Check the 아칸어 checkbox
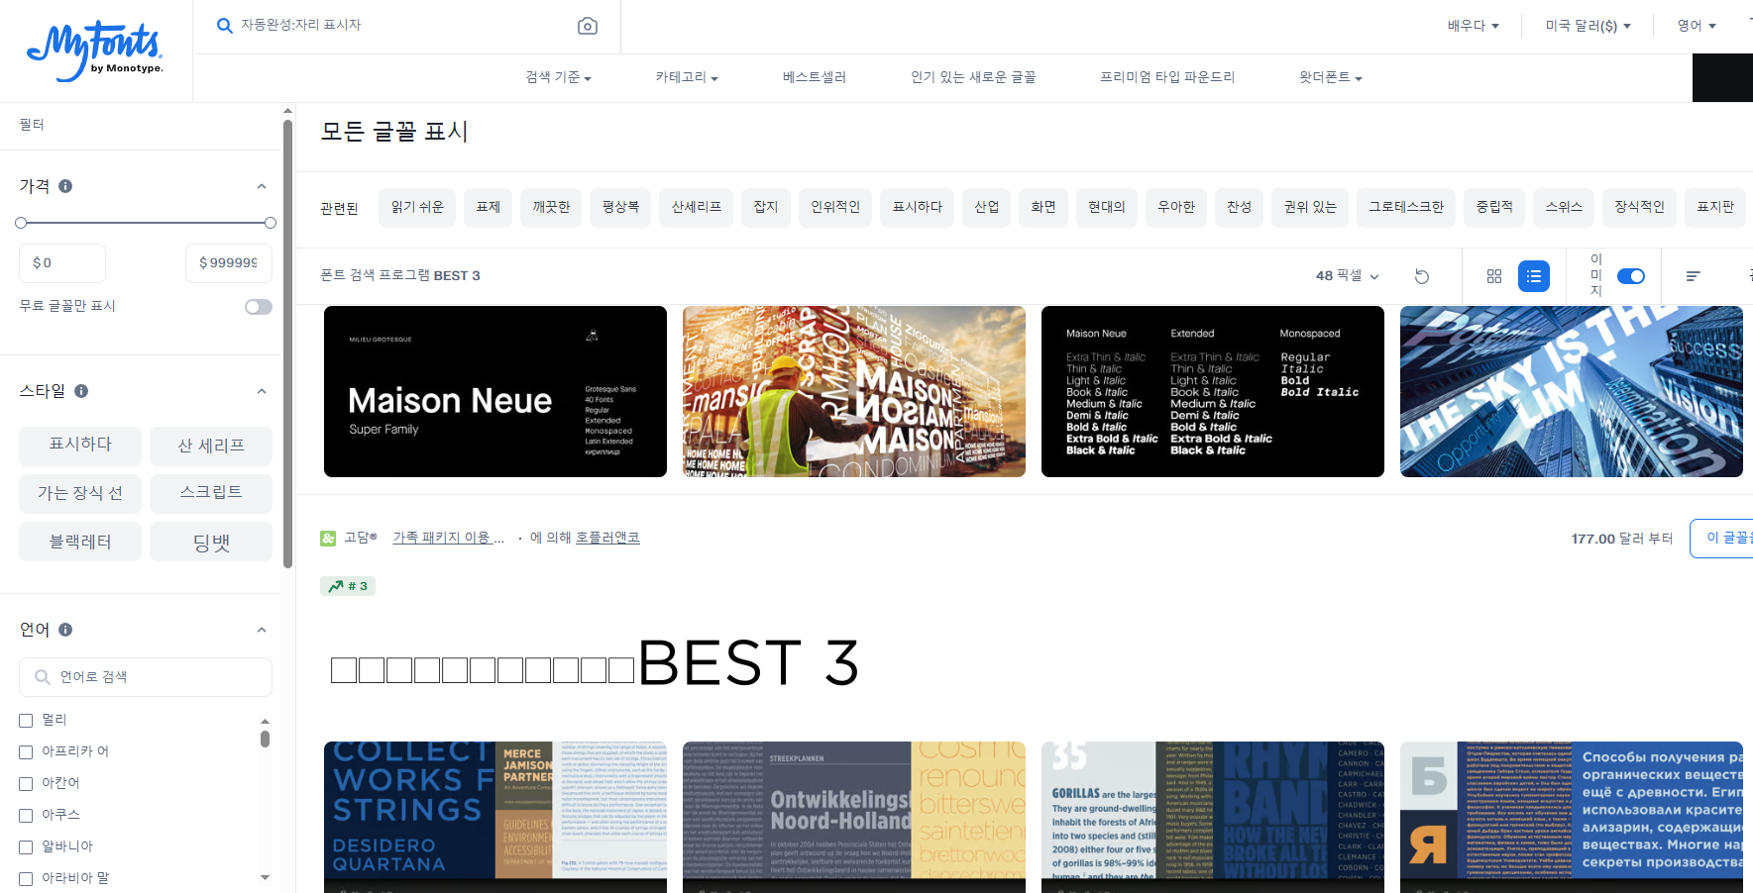Viewport: 1753px width, 893px height. (27, 784)
